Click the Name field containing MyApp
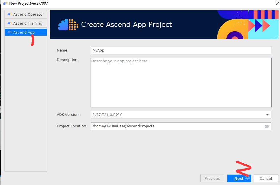 coord(181,50)
